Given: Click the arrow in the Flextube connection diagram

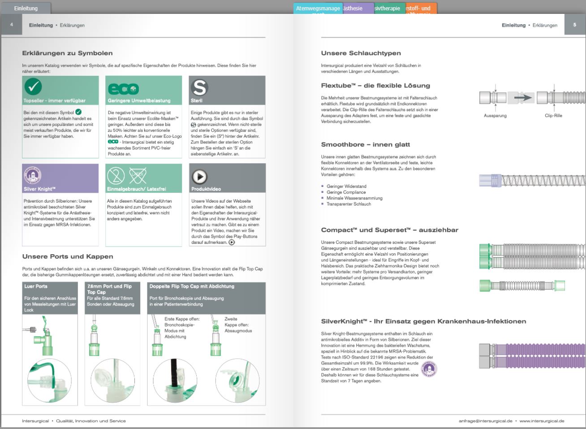Looking at the screenshot, I should point(522,97).
